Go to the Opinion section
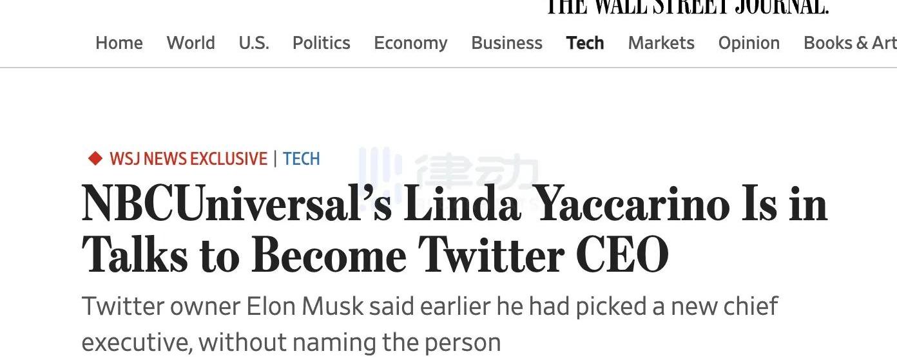Screen dimensions: 897x358 point(749,43)
